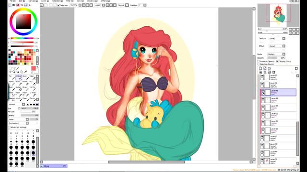Screen dimensions: 307x172
Task: Choose the magic wand tool
Action: [18, 68]
